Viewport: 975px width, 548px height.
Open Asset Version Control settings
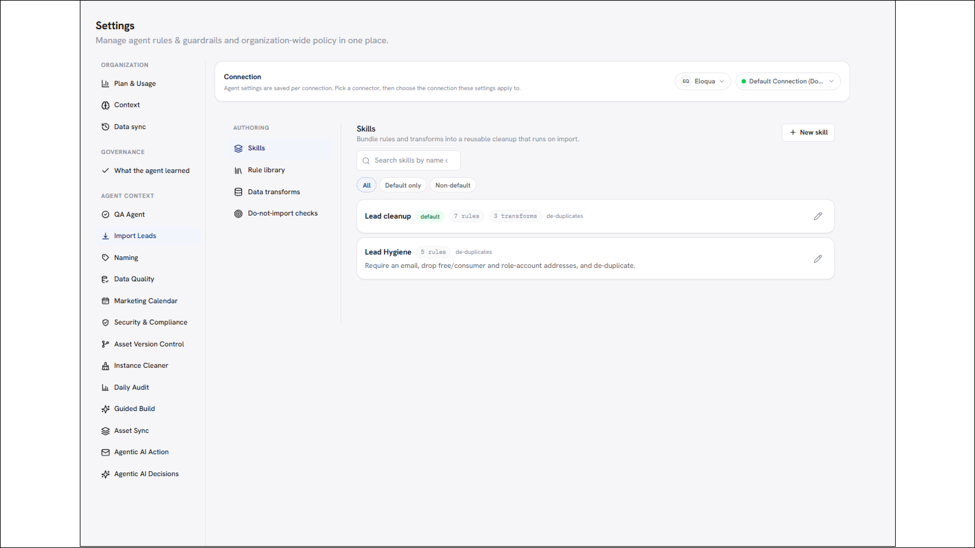point(148,344)
